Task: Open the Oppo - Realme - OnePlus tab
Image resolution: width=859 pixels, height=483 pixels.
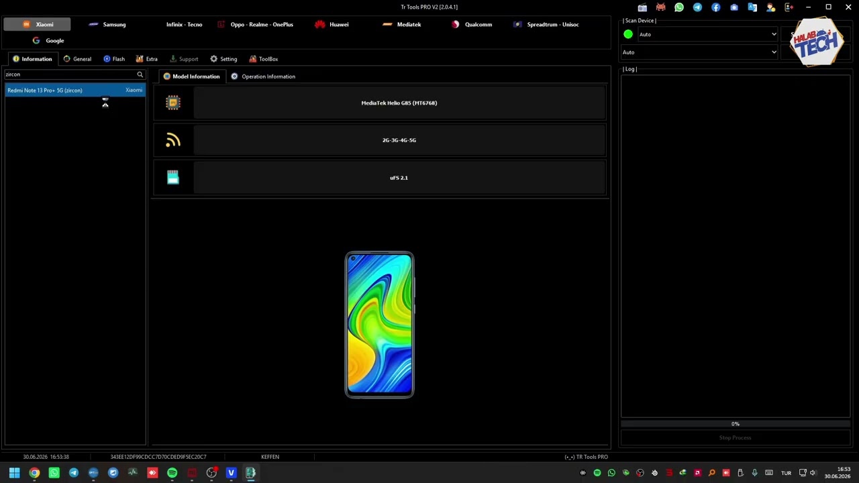Action: pos(255,24)
